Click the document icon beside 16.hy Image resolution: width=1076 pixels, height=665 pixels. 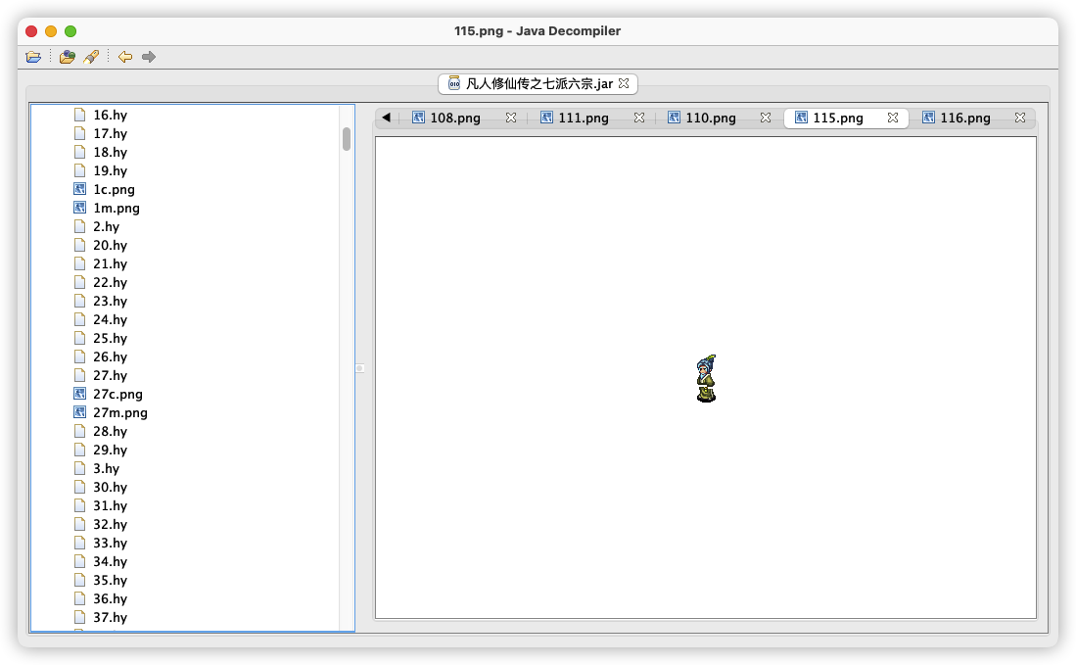[79, 115]
